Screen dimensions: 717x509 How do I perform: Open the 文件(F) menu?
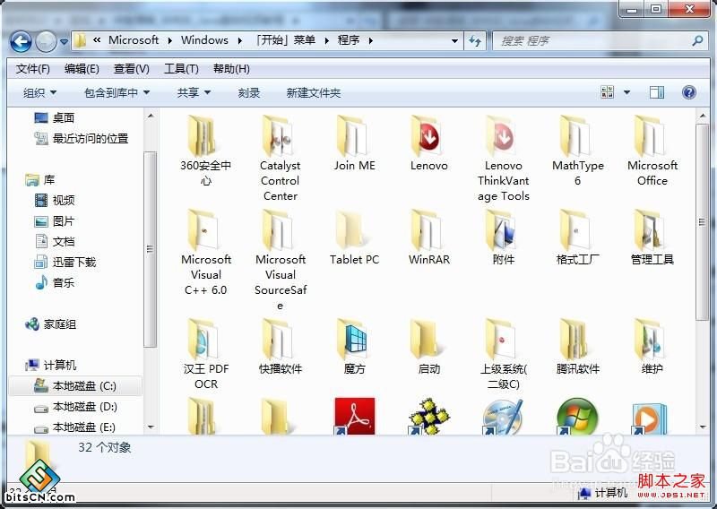click(x=32, y=69)
